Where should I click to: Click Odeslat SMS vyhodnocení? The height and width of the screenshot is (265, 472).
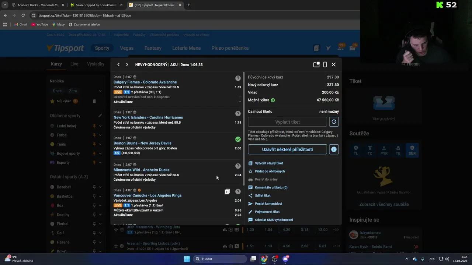274,220
